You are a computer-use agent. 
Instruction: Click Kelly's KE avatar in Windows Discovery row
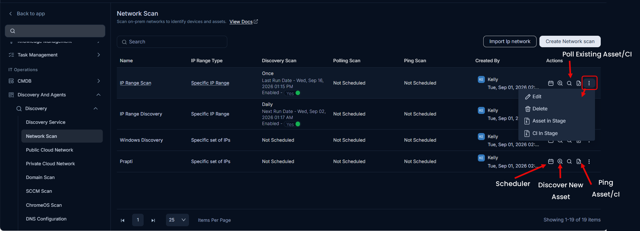(x=481, y=137)
